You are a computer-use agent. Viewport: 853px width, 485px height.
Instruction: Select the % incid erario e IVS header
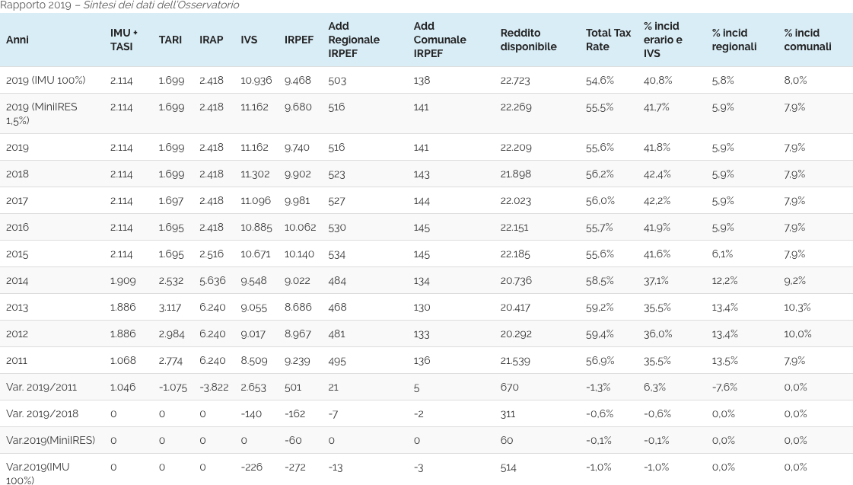coord(662,40)
